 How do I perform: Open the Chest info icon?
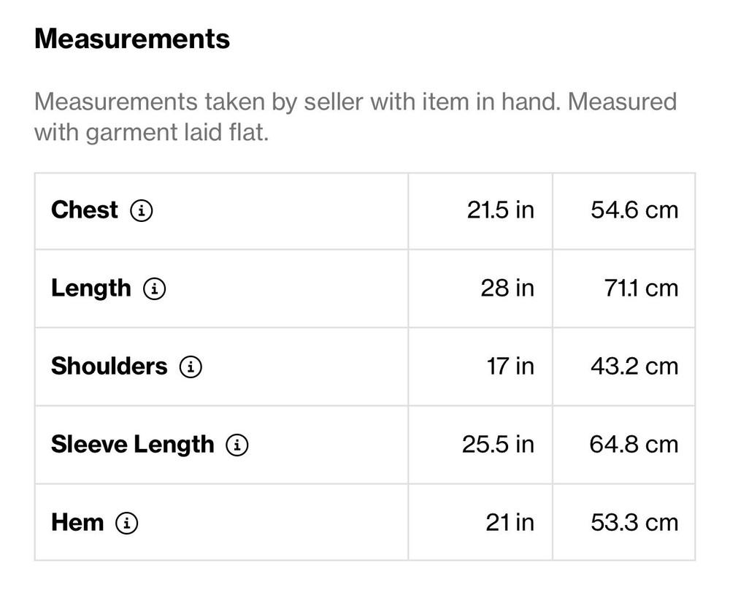pos(142,211)
